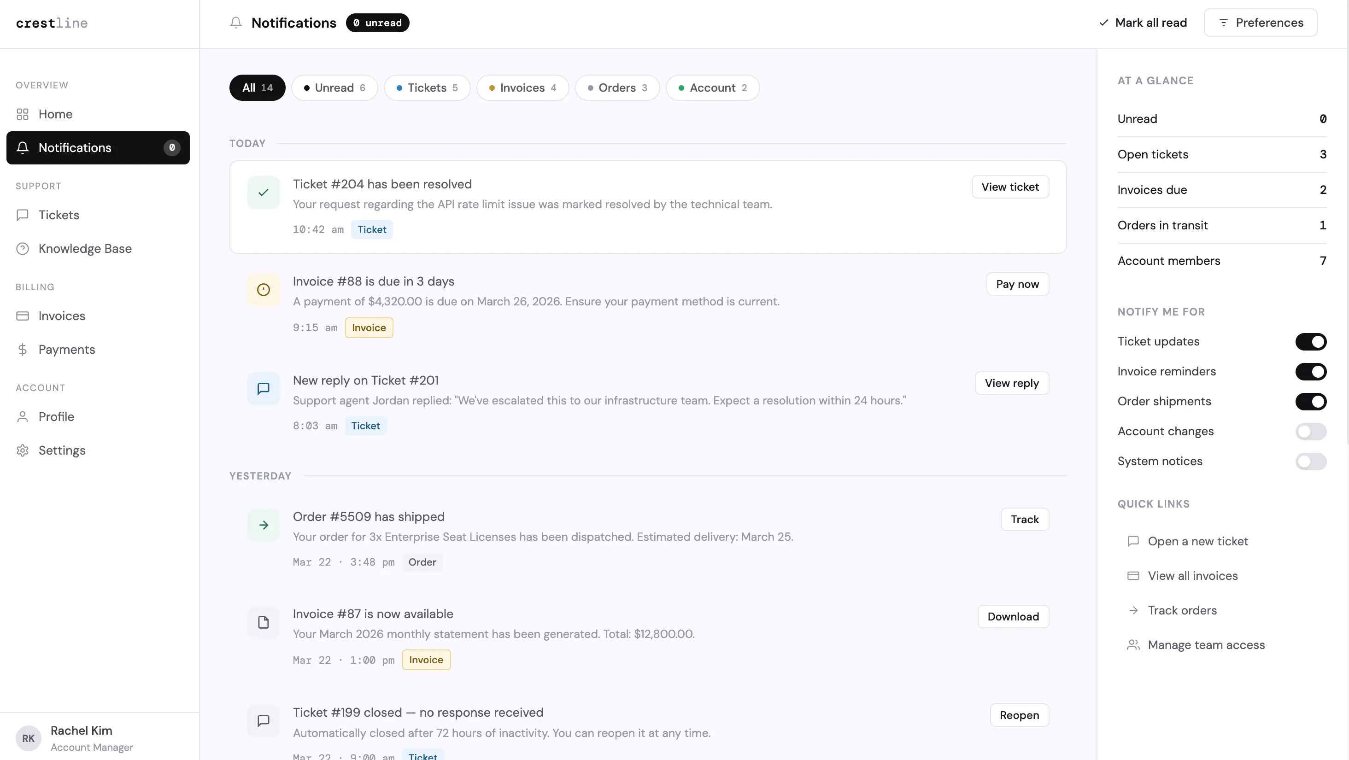
Task: Open the Payments section
Action: [x=98, y=349]
